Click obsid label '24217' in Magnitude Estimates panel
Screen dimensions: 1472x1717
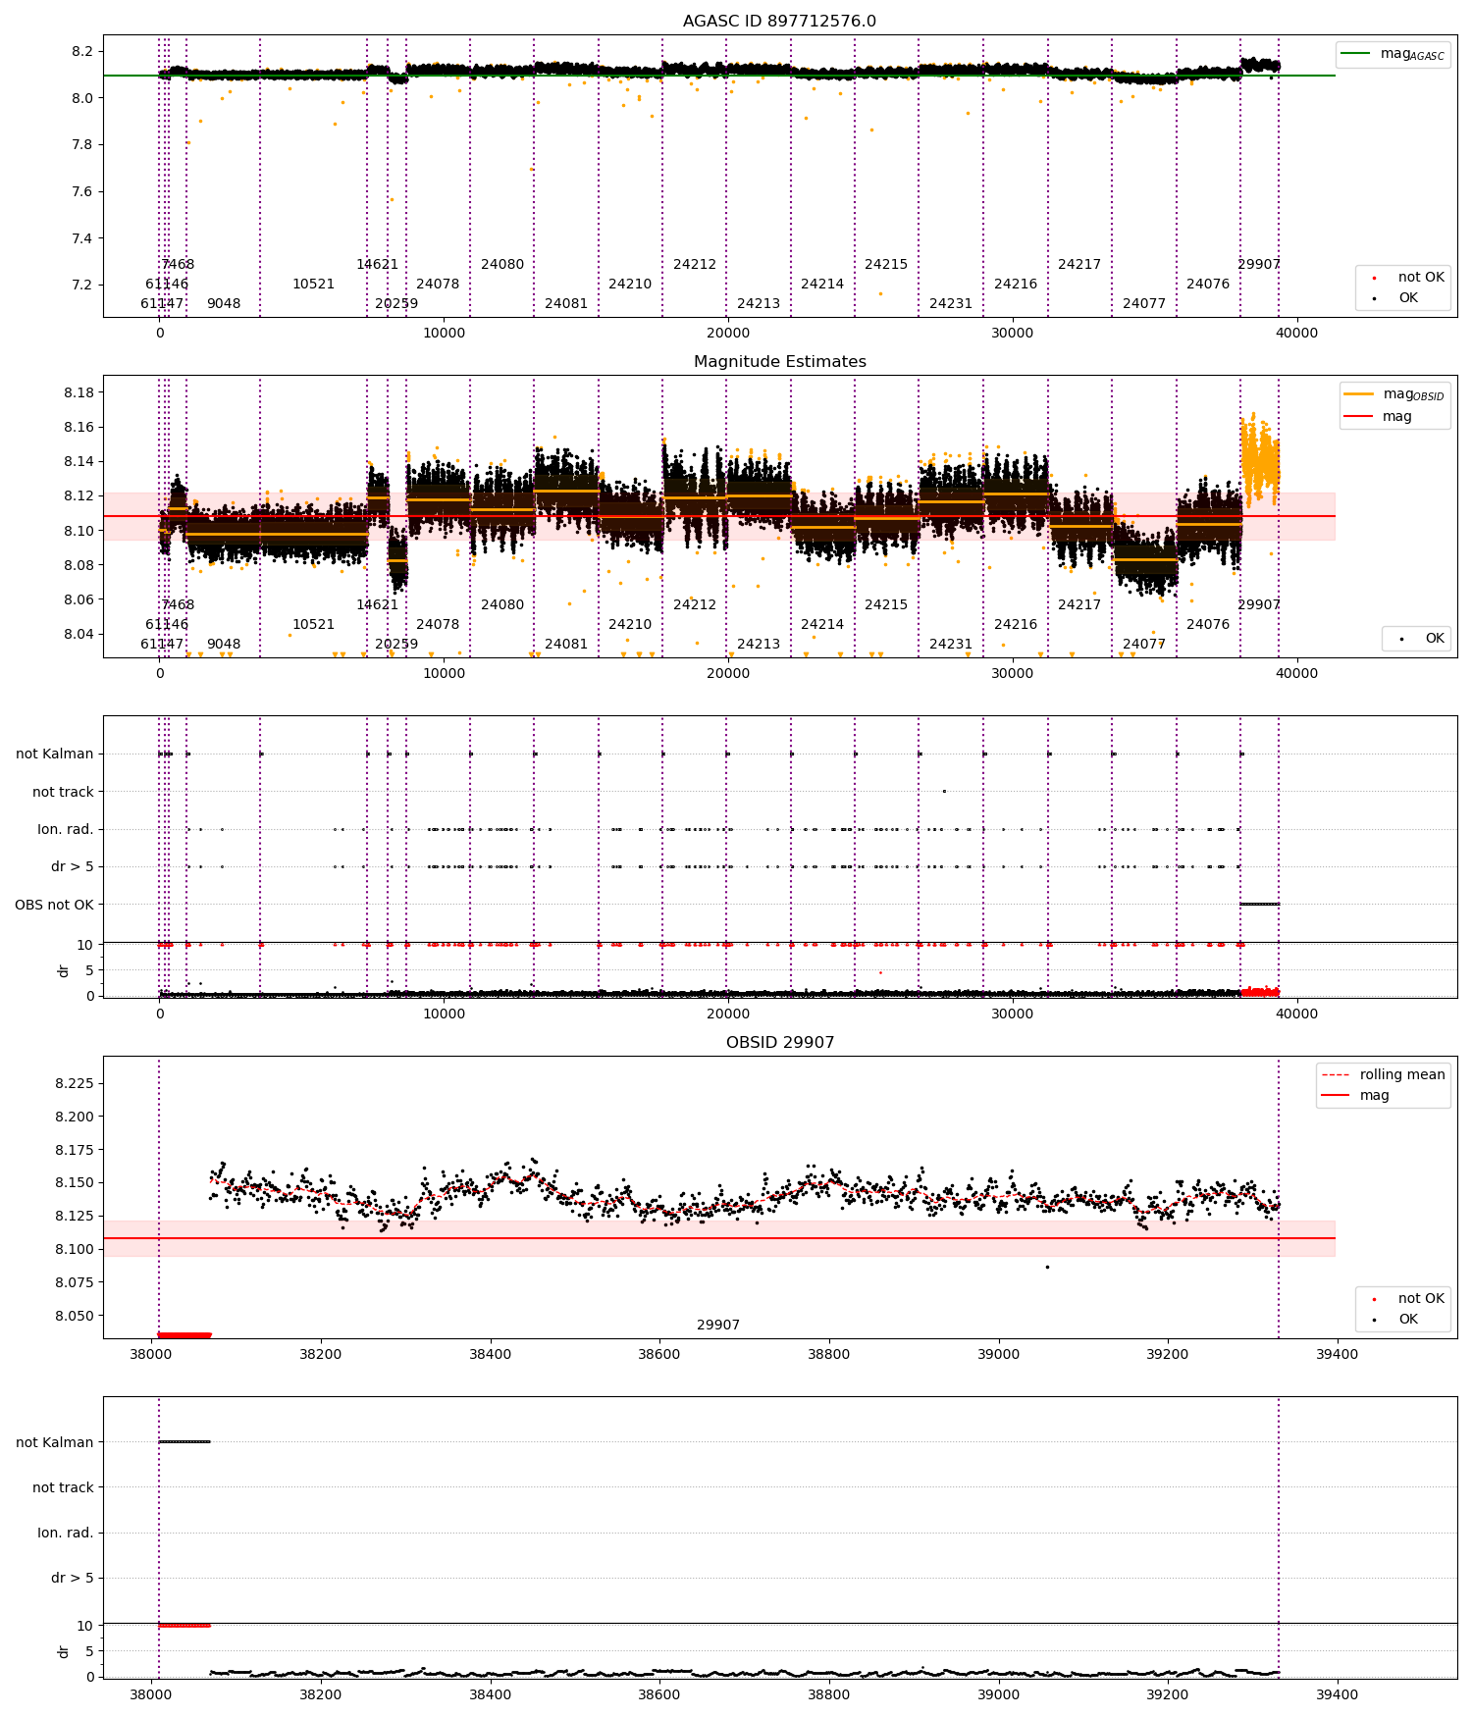pos(1079,605)
